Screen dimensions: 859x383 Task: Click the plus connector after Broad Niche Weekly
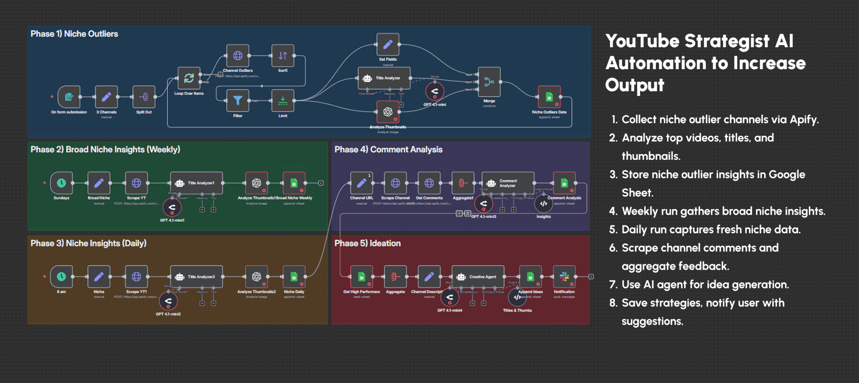[321, 183]
